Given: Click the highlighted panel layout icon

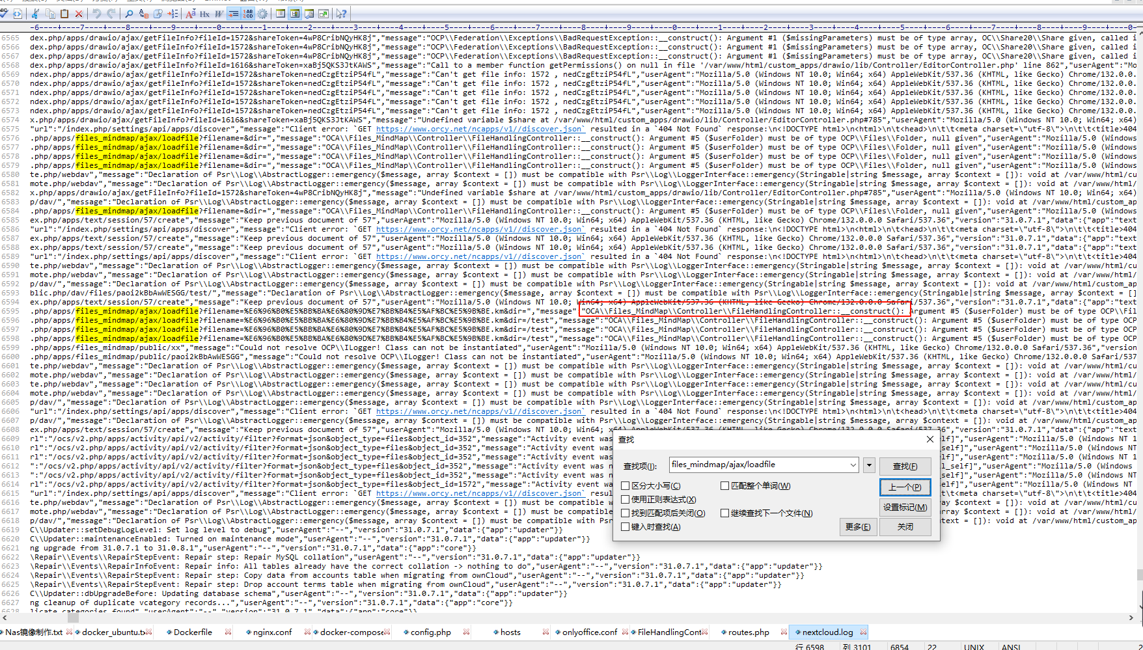Looking at the screenshot, I should coord(295,13).
